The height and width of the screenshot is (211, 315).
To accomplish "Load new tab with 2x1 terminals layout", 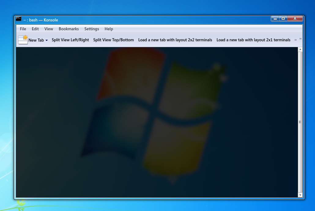I will pyautogui.click(x=254, y=40).
